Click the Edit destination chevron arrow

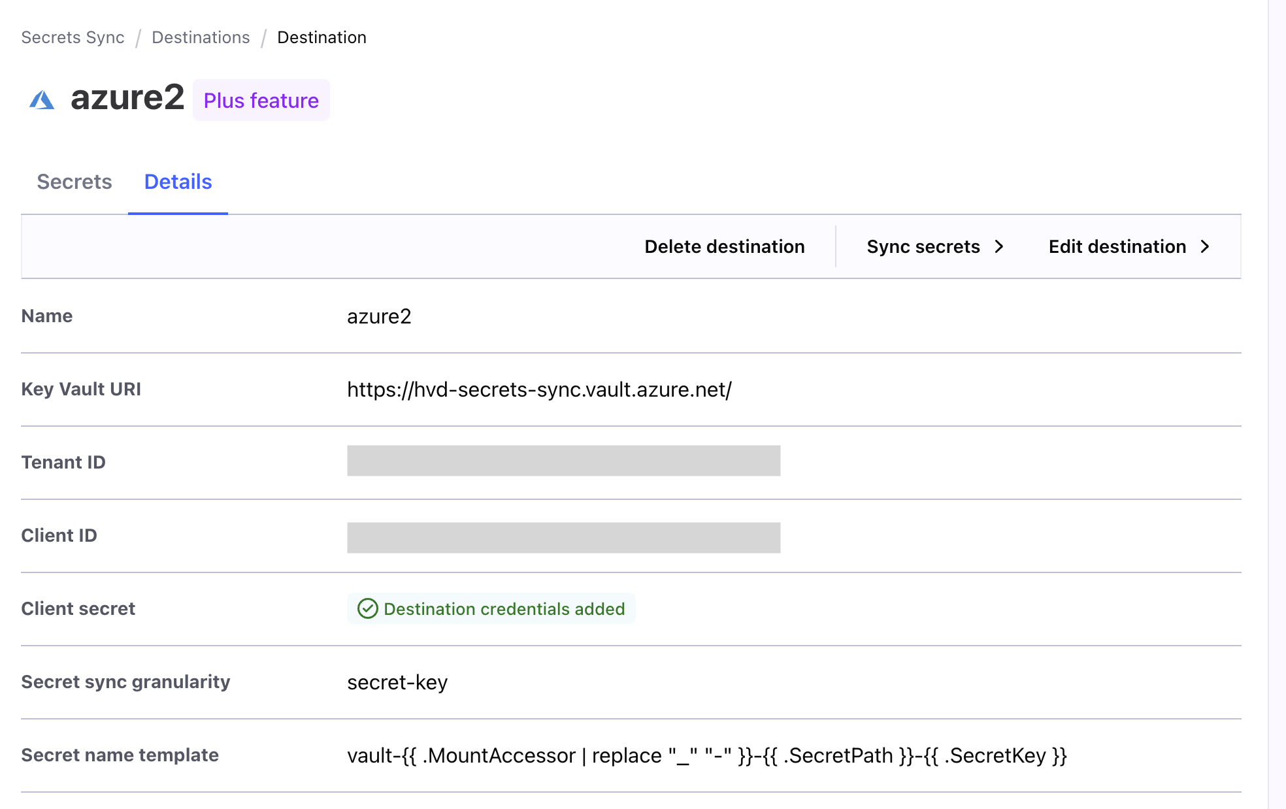click(x=1205, y=246)
